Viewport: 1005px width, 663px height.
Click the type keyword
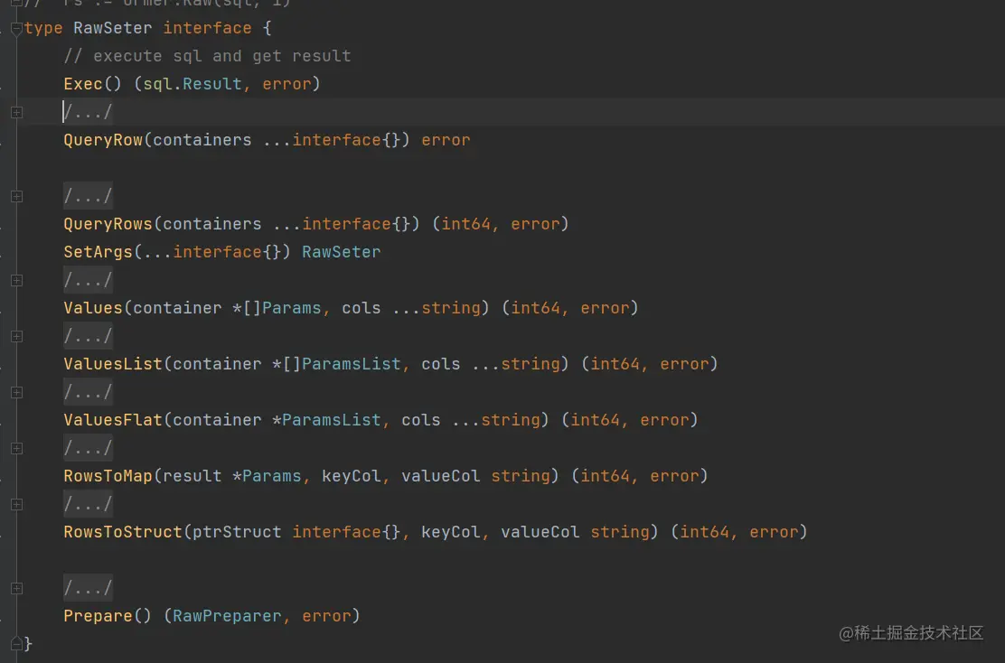tap(43, 28)
